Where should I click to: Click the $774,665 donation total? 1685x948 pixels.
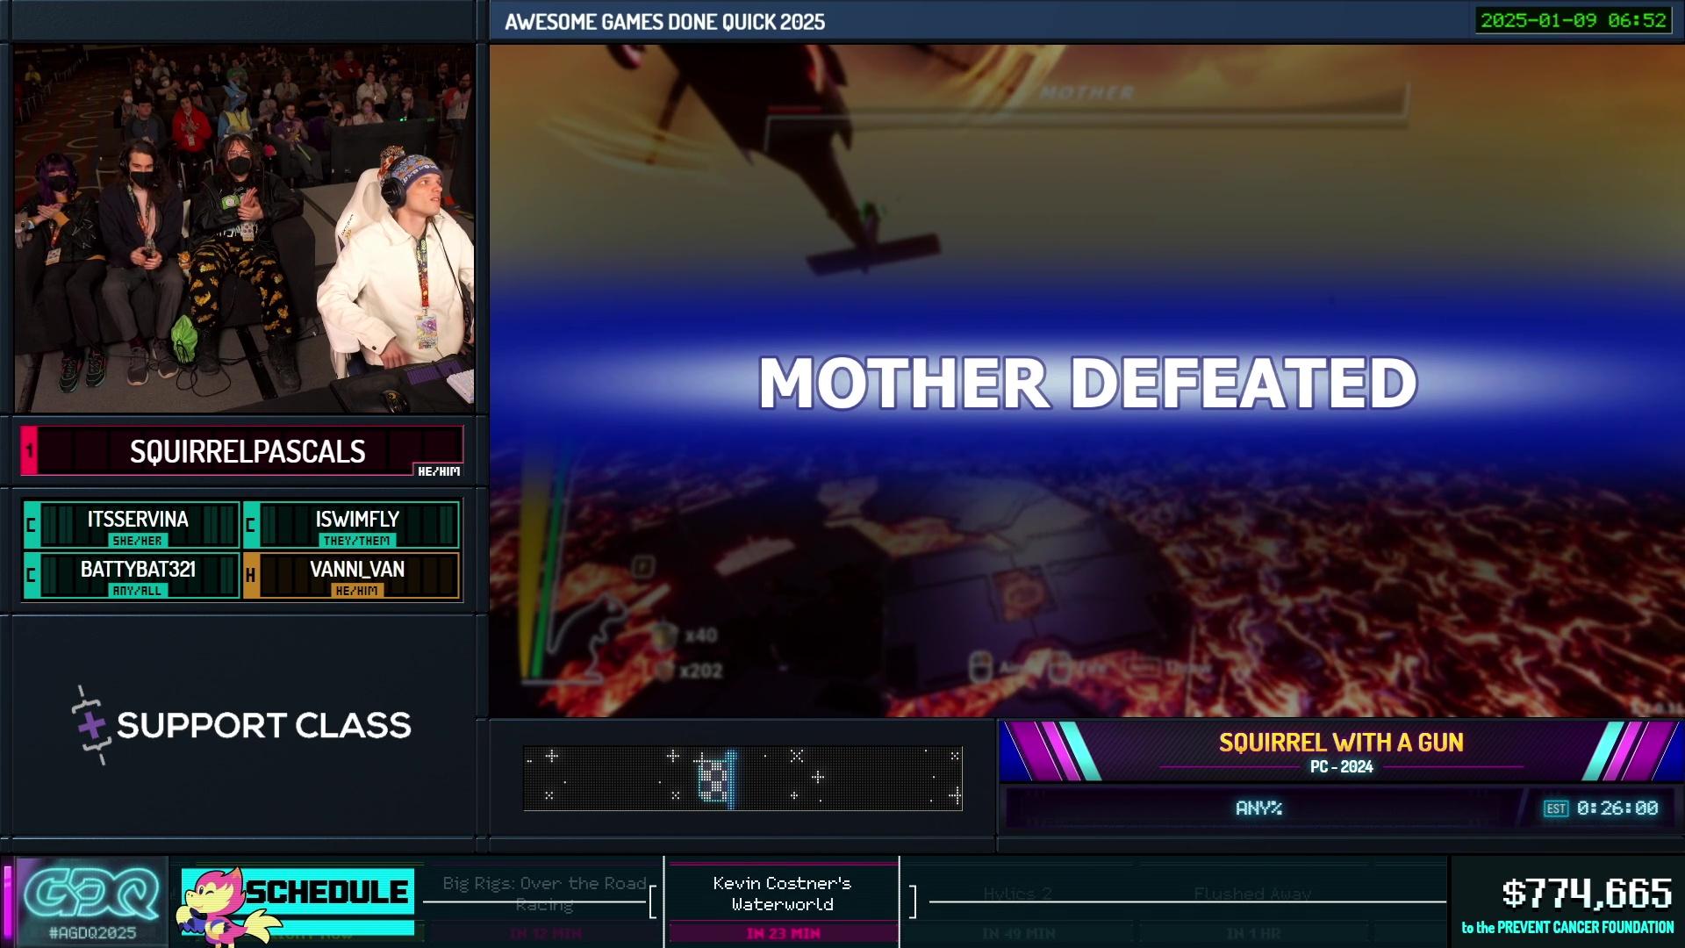1587,894
